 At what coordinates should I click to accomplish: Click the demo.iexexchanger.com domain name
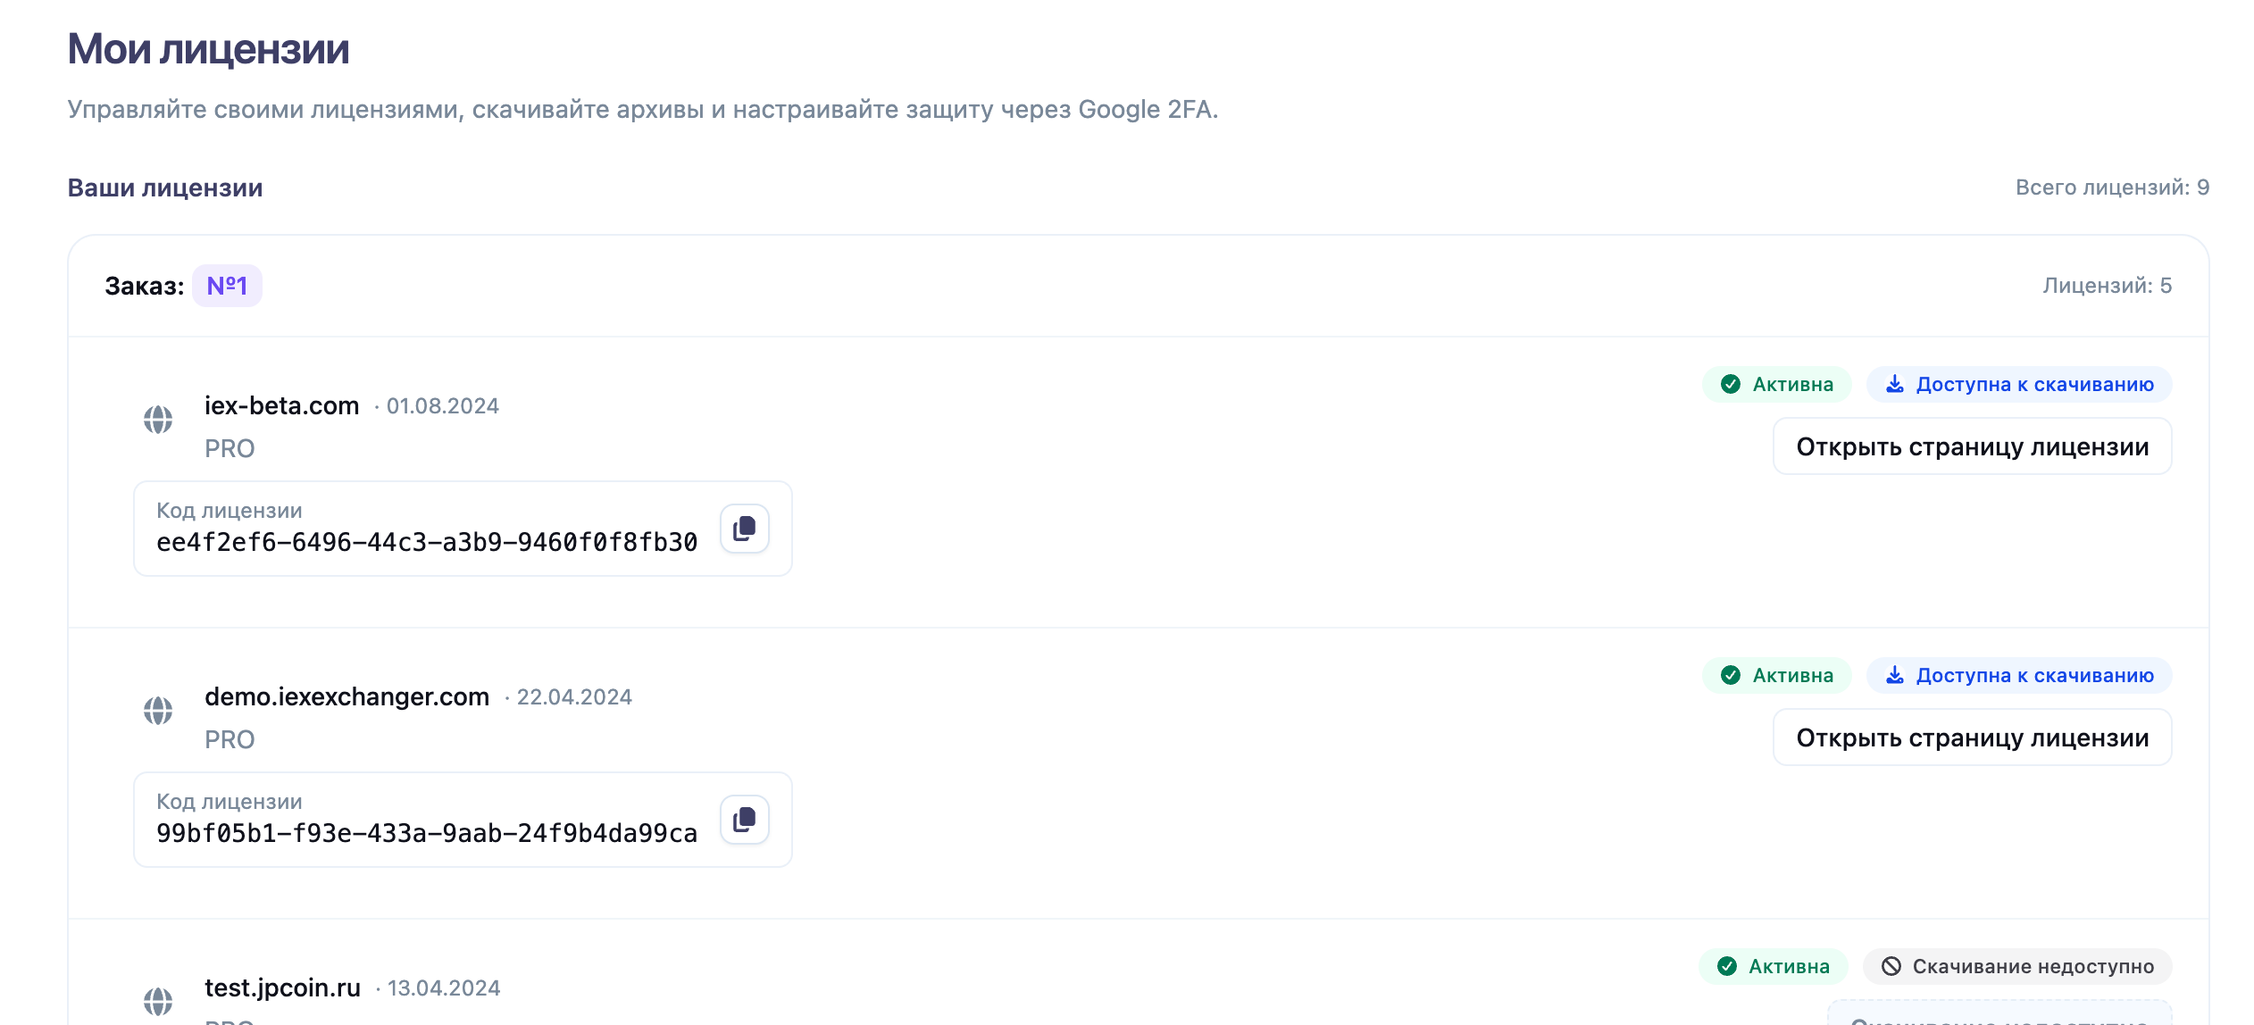tap(346, 697)
